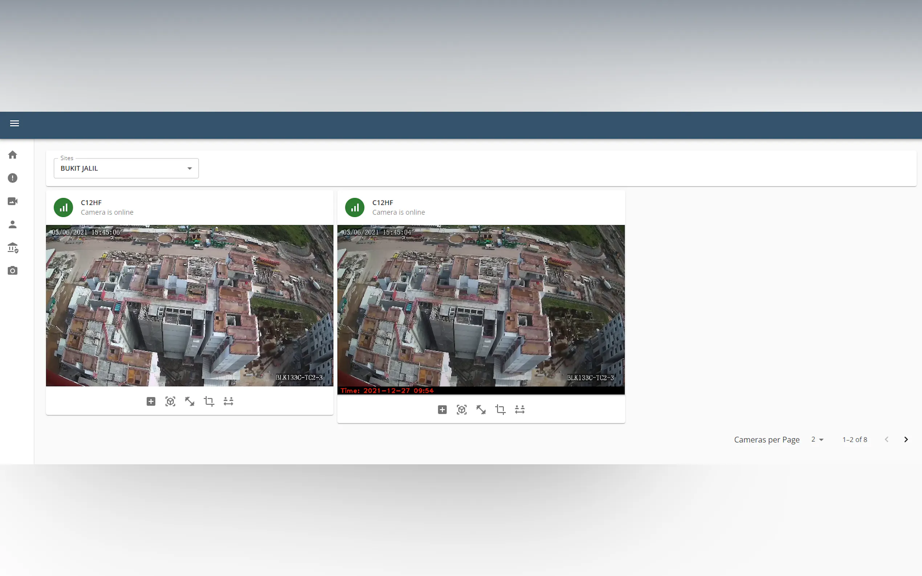The image size is (922, 576).
Task: Click the people distance icon under the second camera
Action: [519, 410]
